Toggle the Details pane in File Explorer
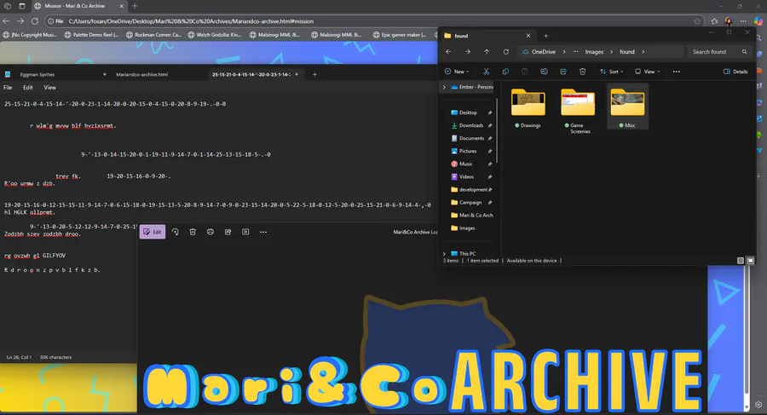 click(x=735, y=72)
